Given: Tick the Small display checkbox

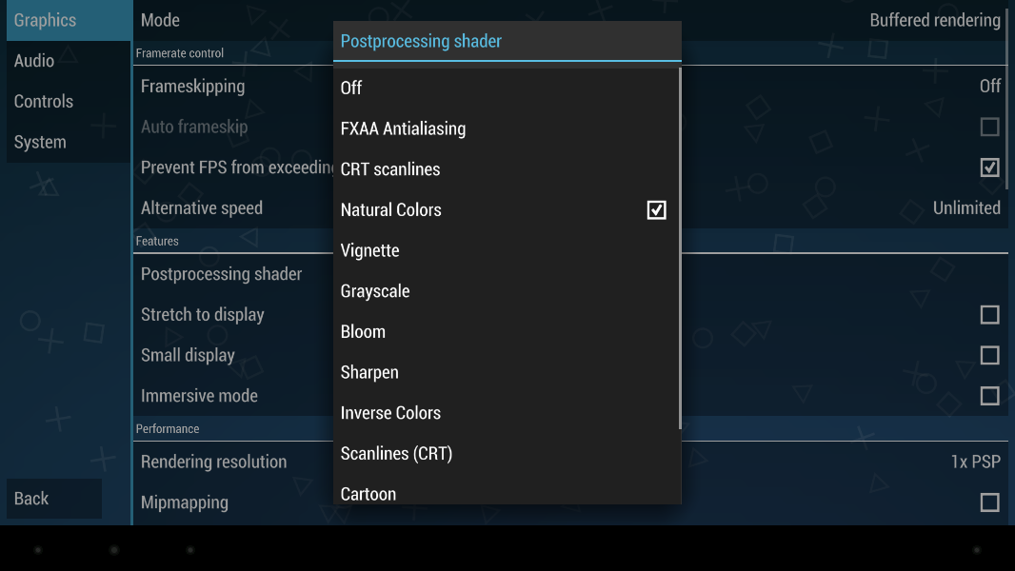Looking at the screenshot, I should coord(989,356).
